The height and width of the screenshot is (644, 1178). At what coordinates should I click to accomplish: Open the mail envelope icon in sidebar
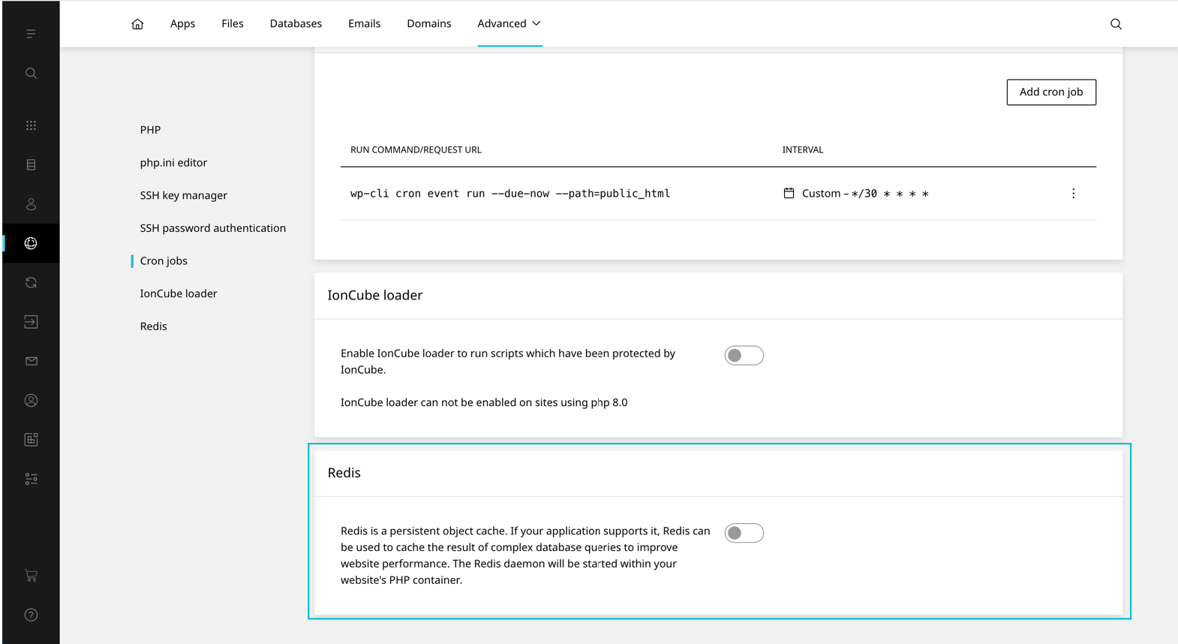coord(31,361)
